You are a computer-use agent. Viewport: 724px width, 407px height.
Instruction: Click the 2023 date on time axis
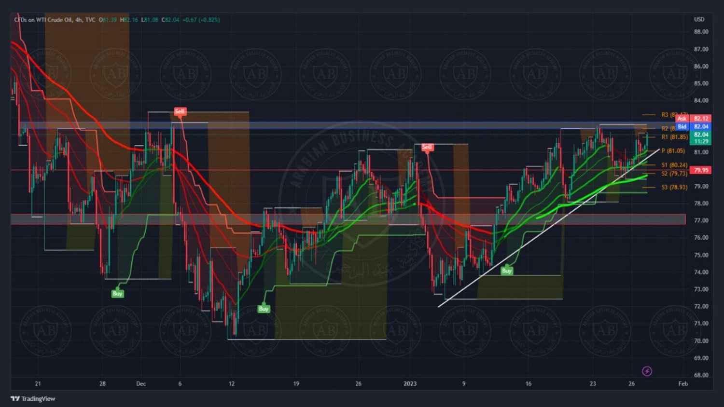pos(410,384)
